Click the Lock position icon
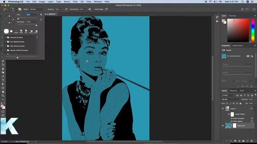Screen dimensions: 257x144 [234, 103]
